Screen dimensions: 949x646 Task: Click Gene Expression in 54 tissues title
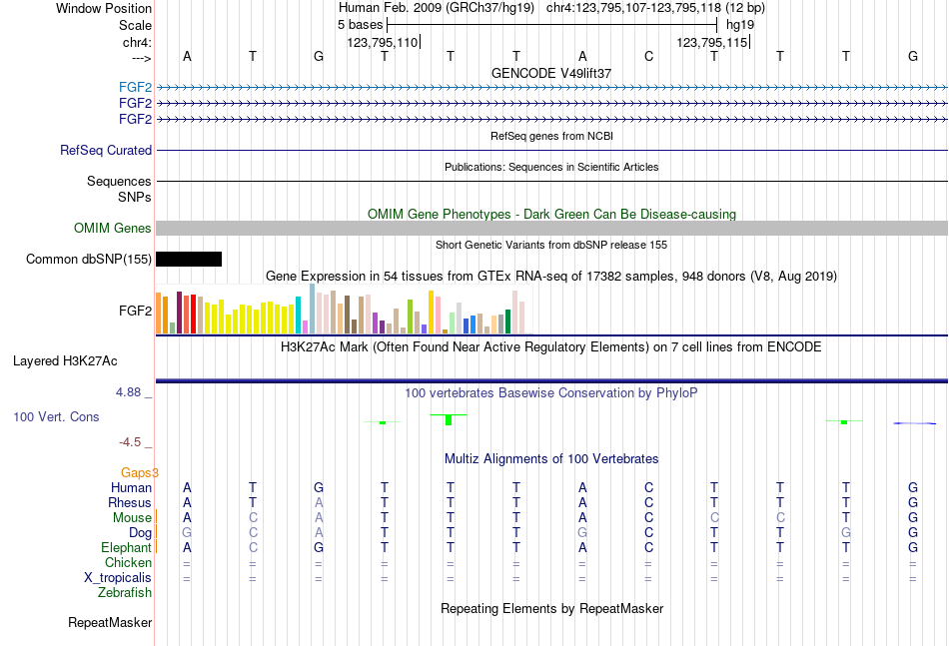pyautogui.click(x=551, y=277)
